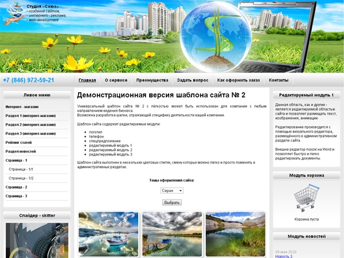Click list item логотип

click(x=95, y=132)
